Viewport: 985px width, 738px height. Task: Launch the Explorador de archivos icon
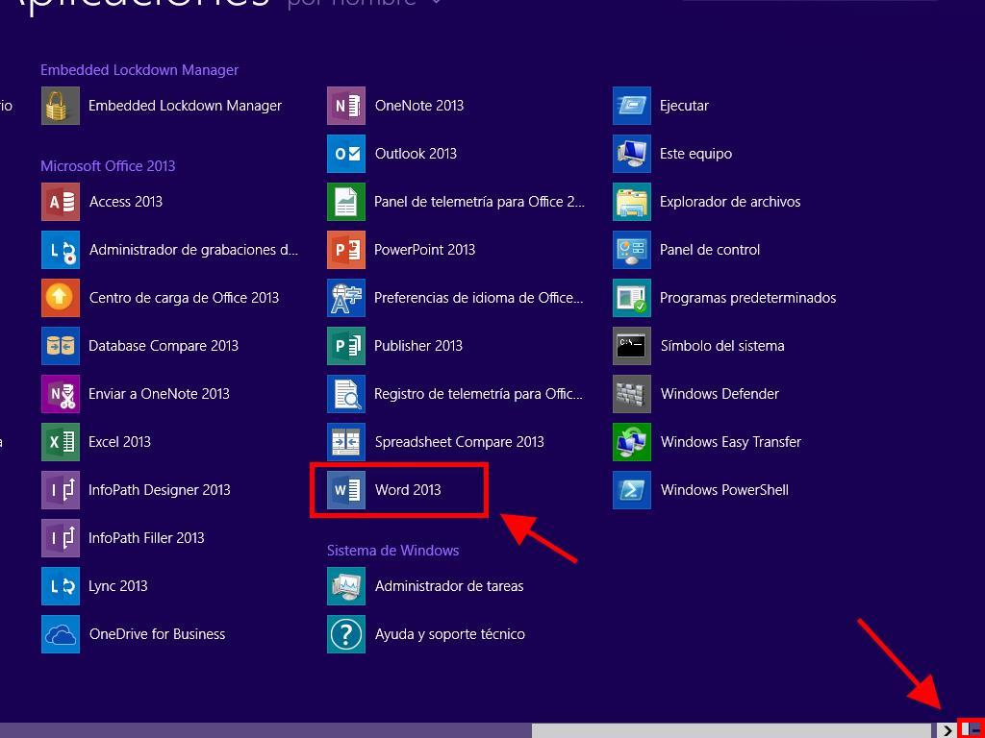pyautogui.click(x=632, y=202)
